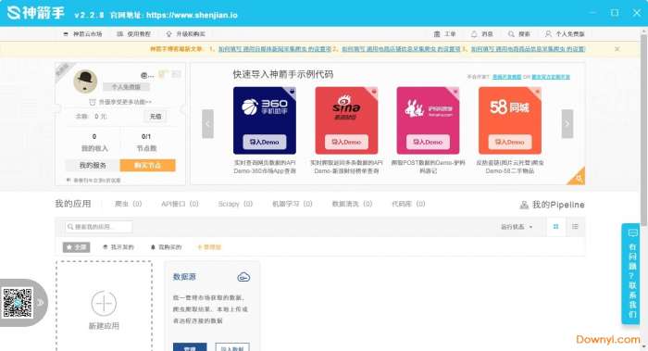Switch to the Scrapy (0) tab
648x351 pixels.
235,204
